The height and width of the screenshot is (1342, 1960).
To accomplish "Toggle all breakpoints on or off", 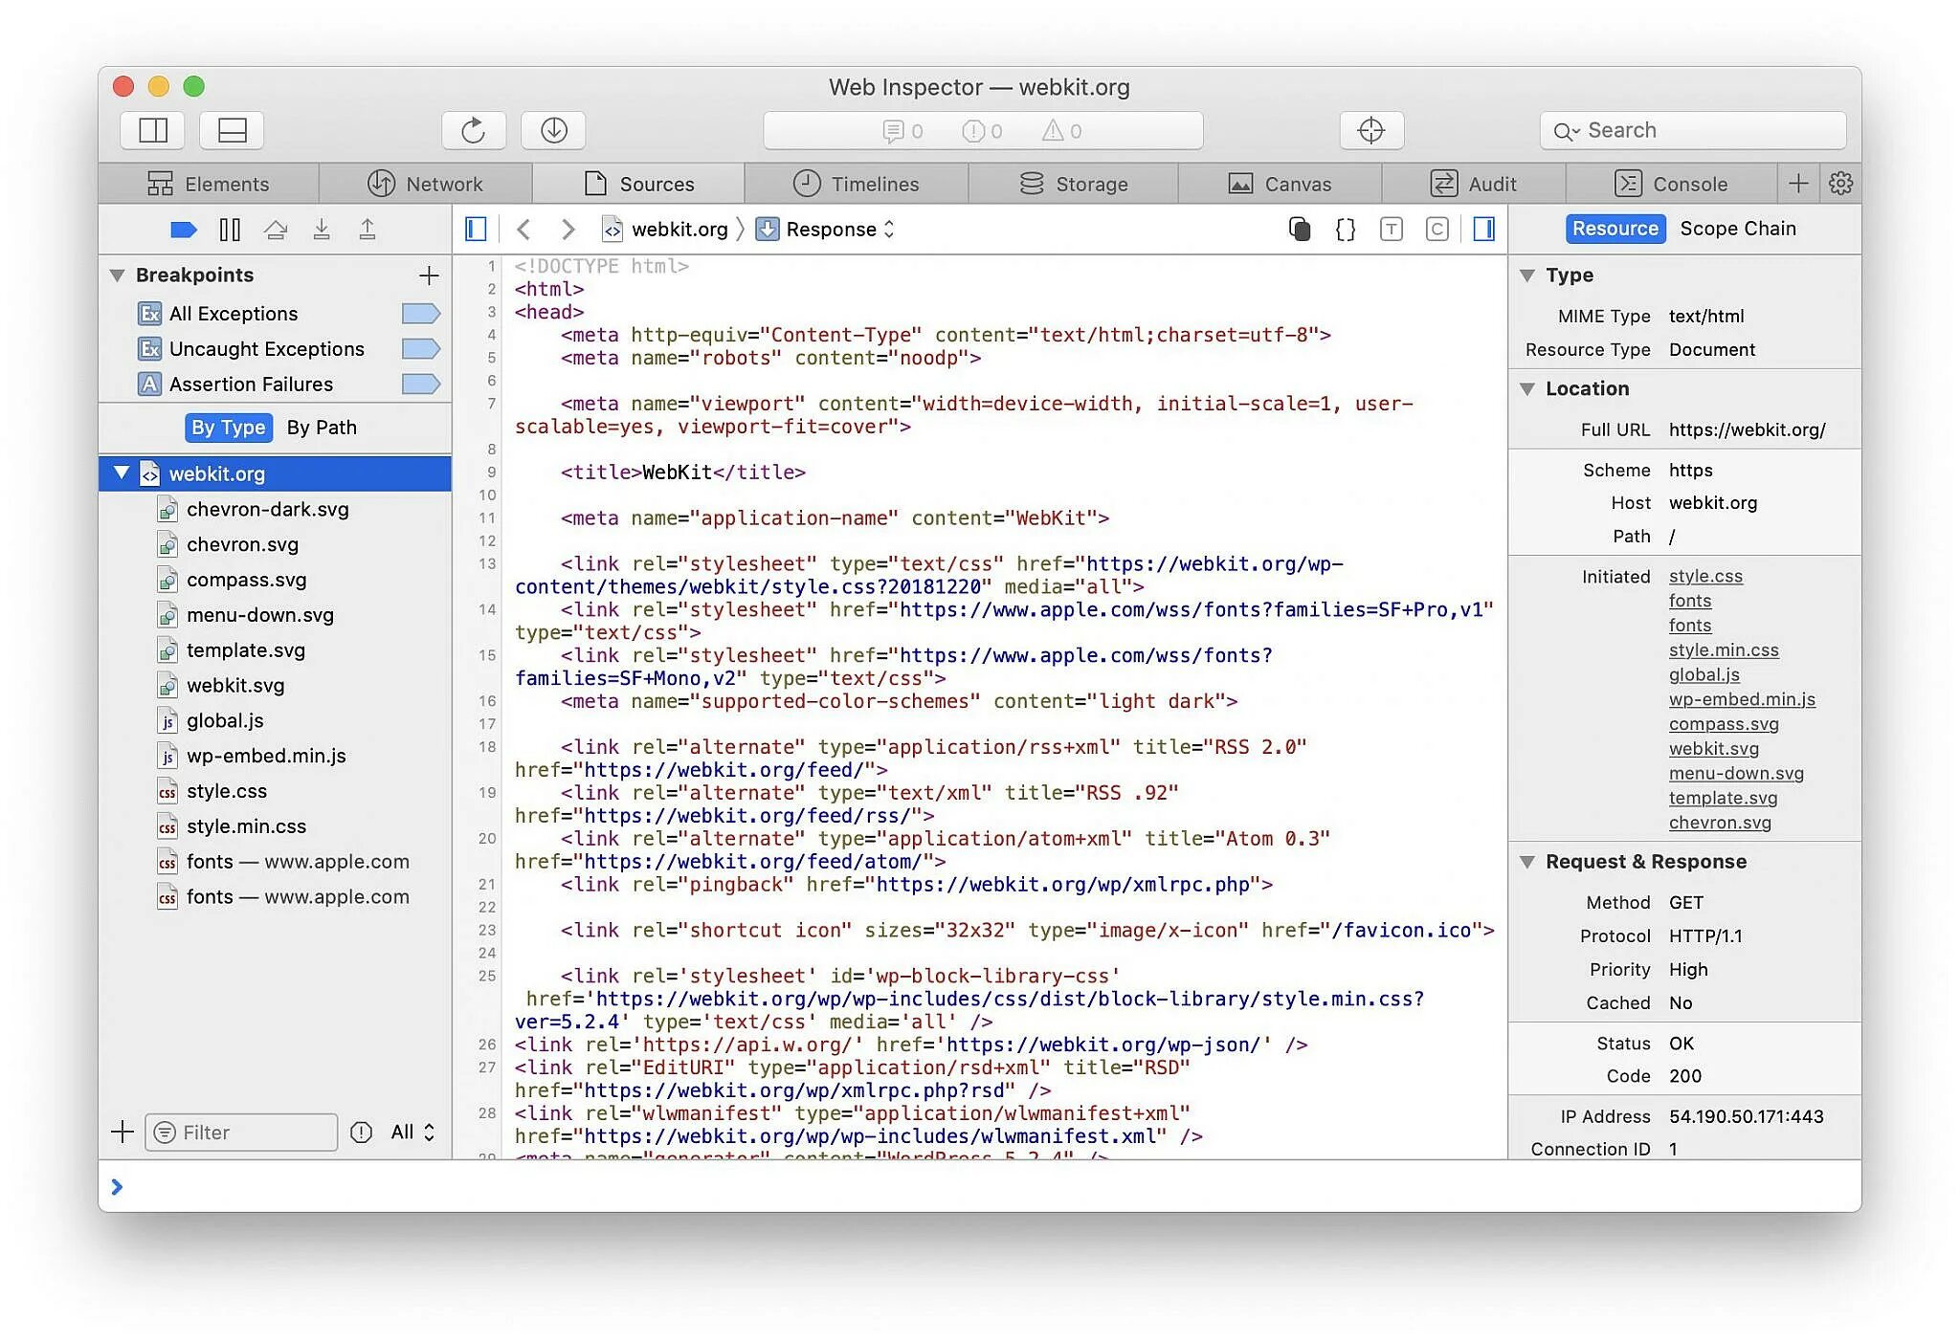I will point(183,230).
